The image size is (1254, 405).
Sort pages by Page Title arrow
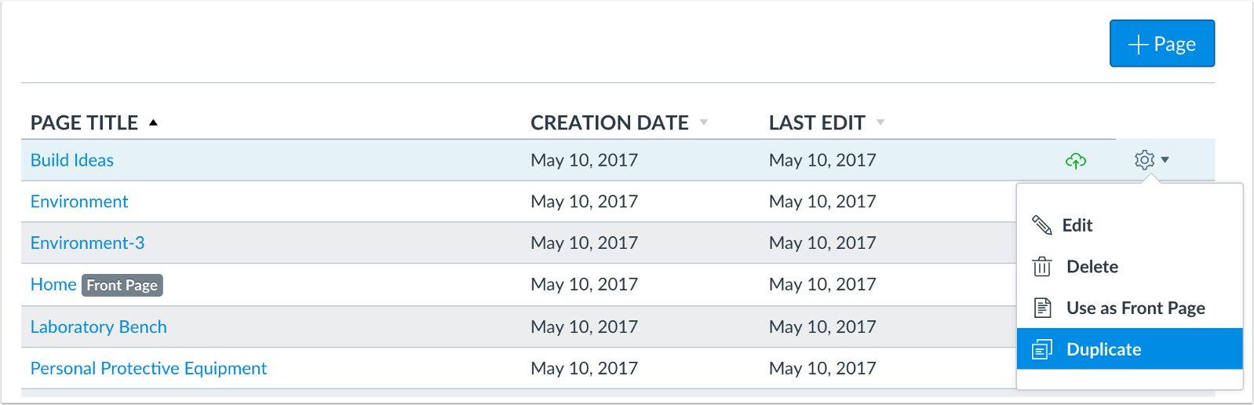[x=153, y=122]
